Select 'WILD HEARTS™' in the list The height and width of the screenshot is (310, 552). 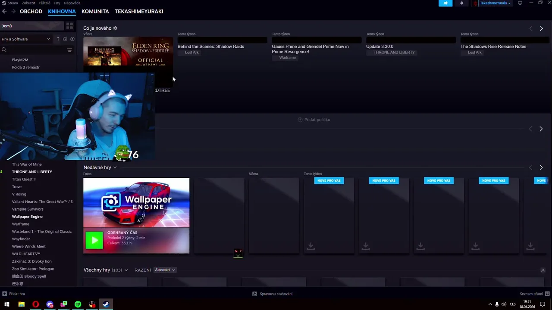click(26, 254)
